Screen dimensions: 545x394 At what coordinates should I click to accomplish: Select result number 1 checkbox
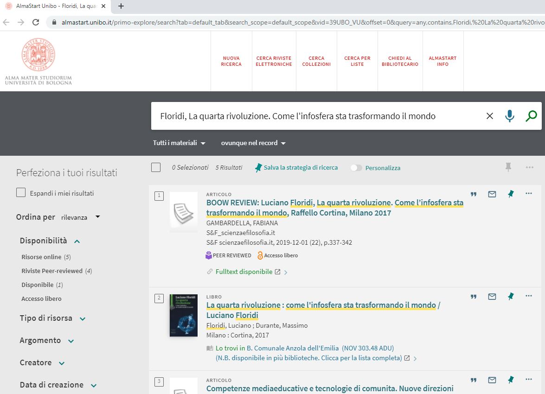pos(159,196)
